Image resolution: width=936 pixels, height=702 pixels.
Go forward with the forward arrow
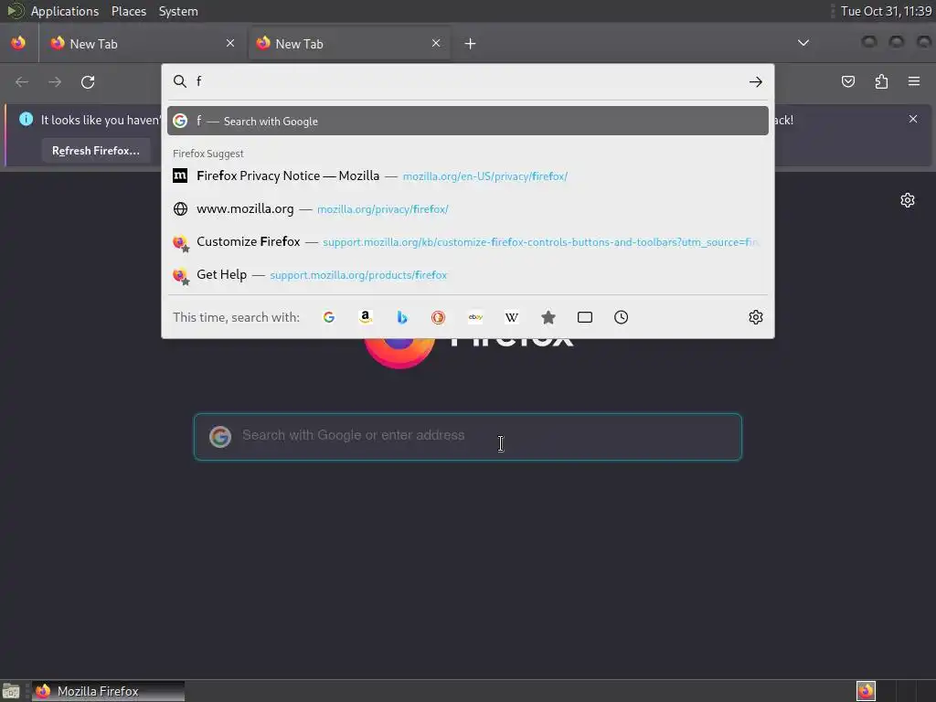pos(55,81)
